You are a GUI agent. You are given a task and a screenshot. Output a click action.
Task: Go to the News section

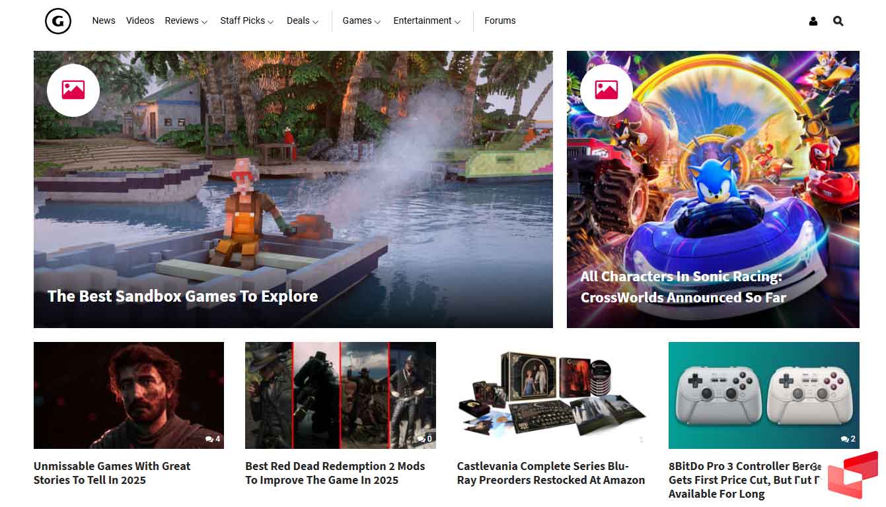tap(104, 21)
